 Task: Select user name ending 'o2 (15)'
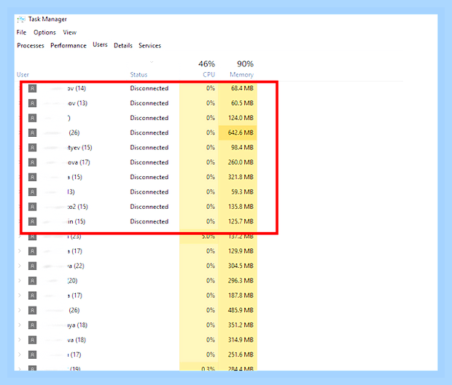pyautogui.click(x=78, y=207)
